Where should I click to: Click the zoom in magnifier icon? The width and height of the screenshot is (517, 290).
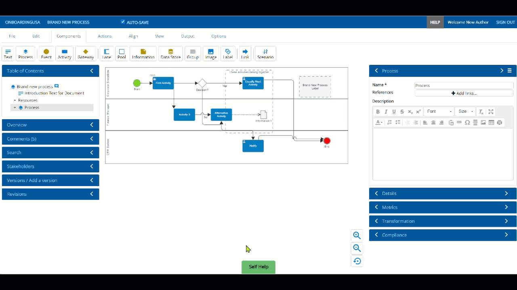[x=357, y=236]
